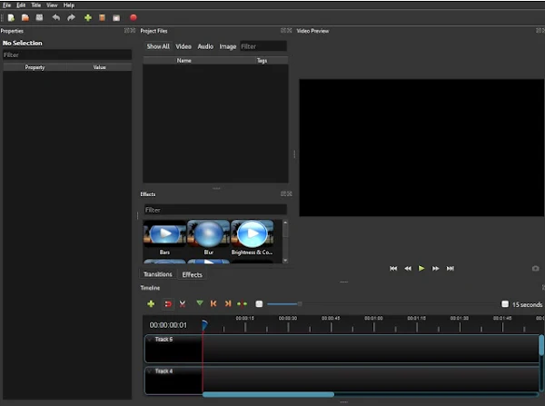
Task: Export video with the red record button
Action: [134, 17]
